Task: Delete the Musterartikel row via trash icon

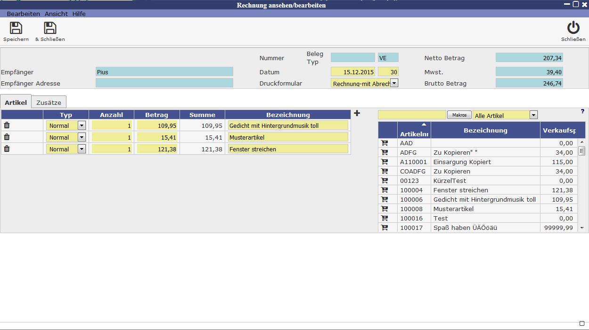Action: click(7, 137)
